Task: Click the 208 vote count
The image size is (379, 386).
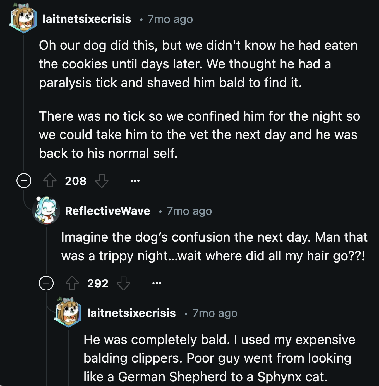Action: click(75, 181)
